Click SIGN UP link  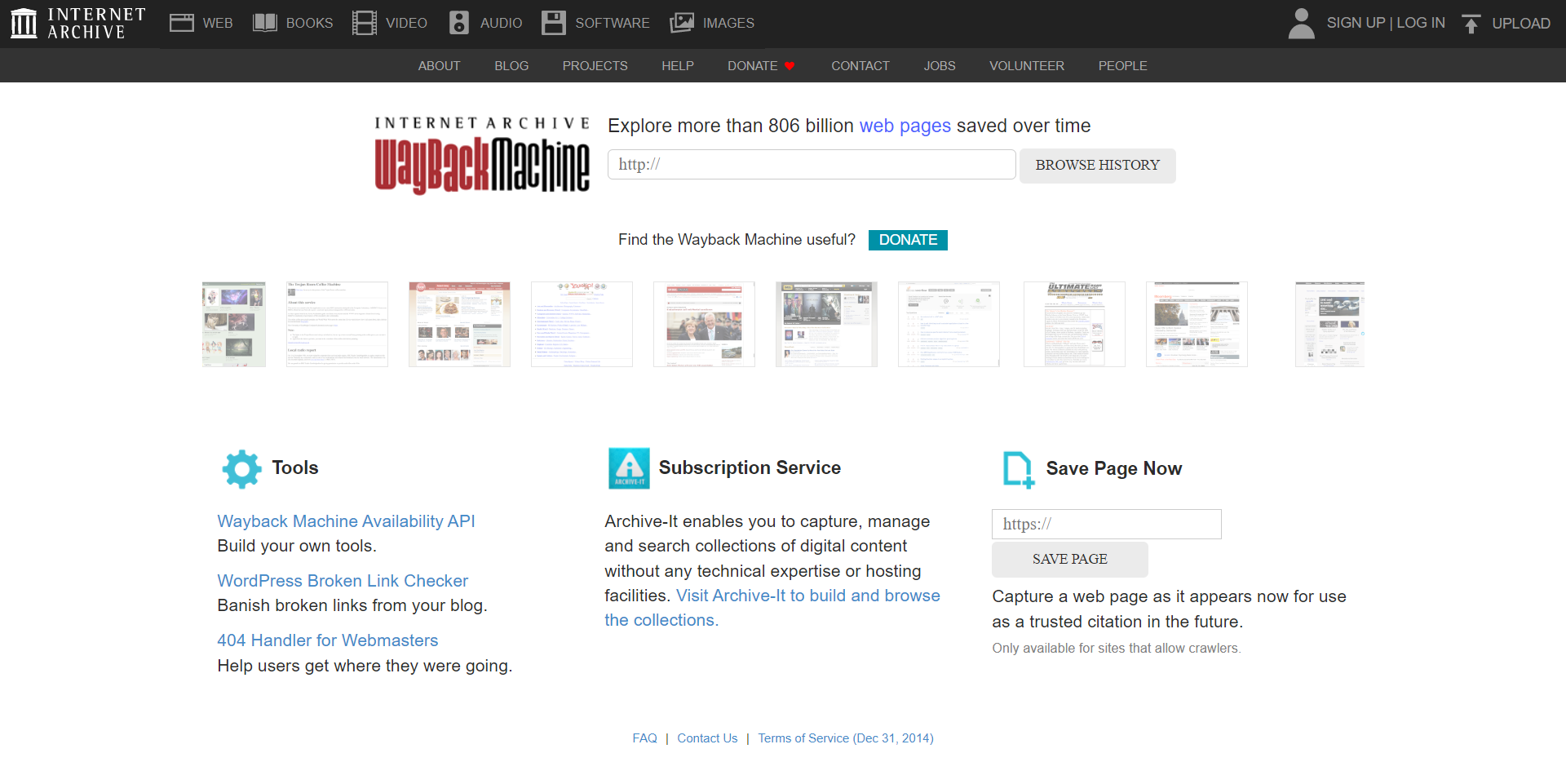(x=1356, y=23)
